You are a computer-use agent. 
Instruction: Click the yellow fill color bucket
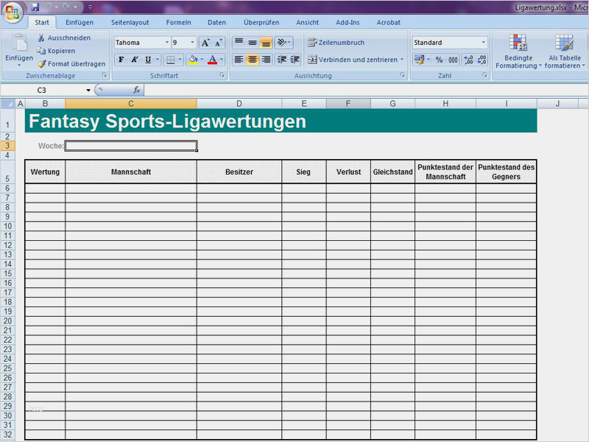(x=192, y=60)
